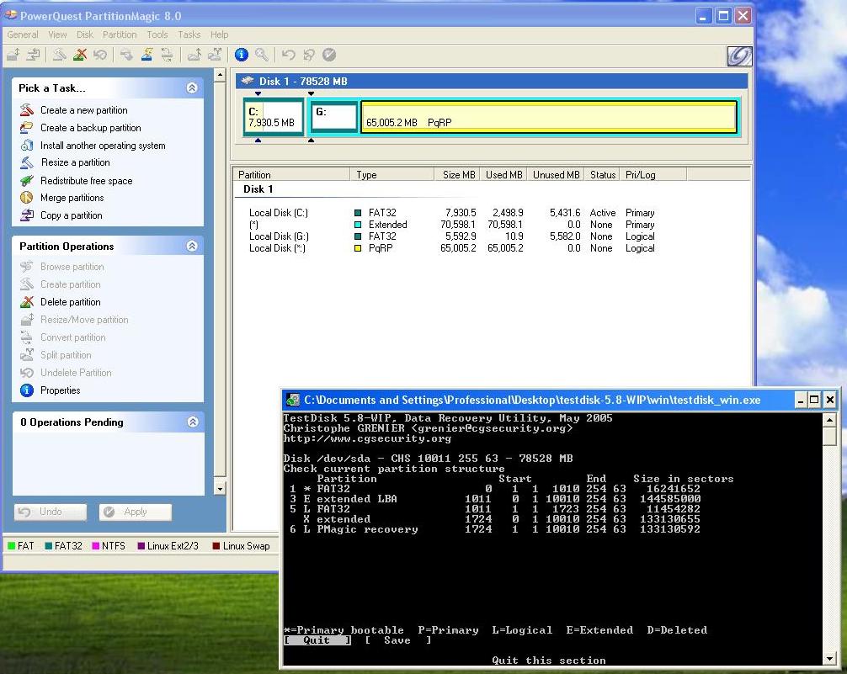
Task: Click the testdisk console scroll down arrow
Action: point(830,658)
